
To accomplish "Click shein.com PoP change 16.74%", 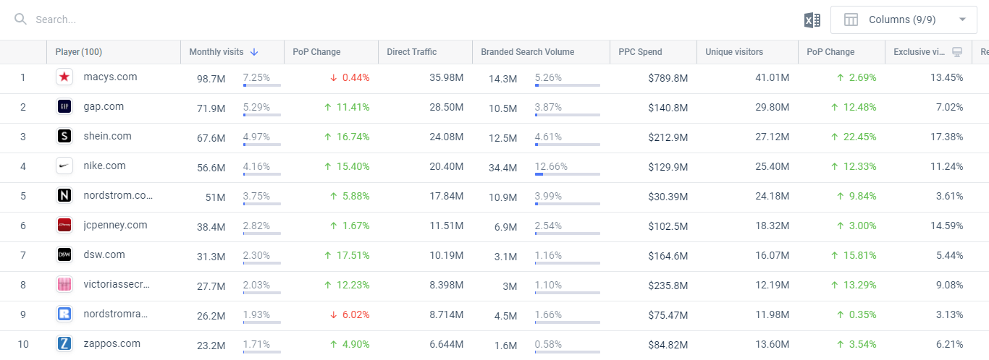I will tap(347, 137).
